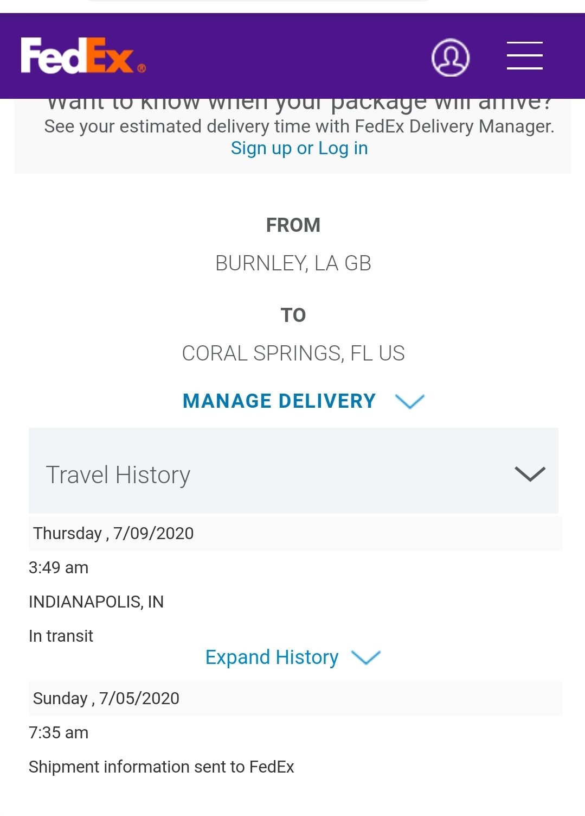Click the 3:49 am timestamp
585x816 pixels.
point(59,567)
